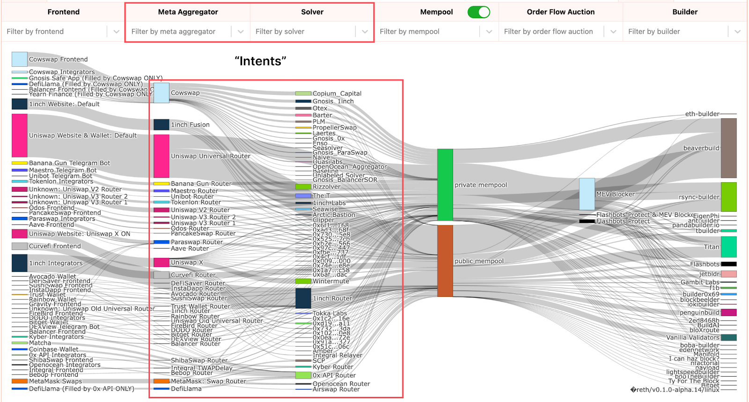Click the Paraswap Router label
749x402 pixels.
coord(197,242)
